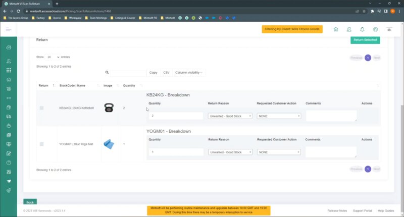This screenshot has width=404, height=217.
Task: Tick the return checkbox for KB24KG Kettlebell
Action: point(41,108)
